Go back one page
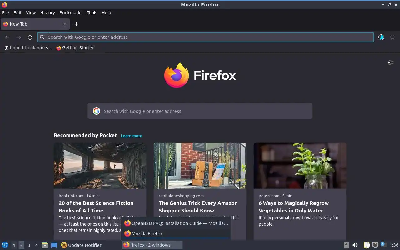Viewport: 400px width, 250px height. 7,37
